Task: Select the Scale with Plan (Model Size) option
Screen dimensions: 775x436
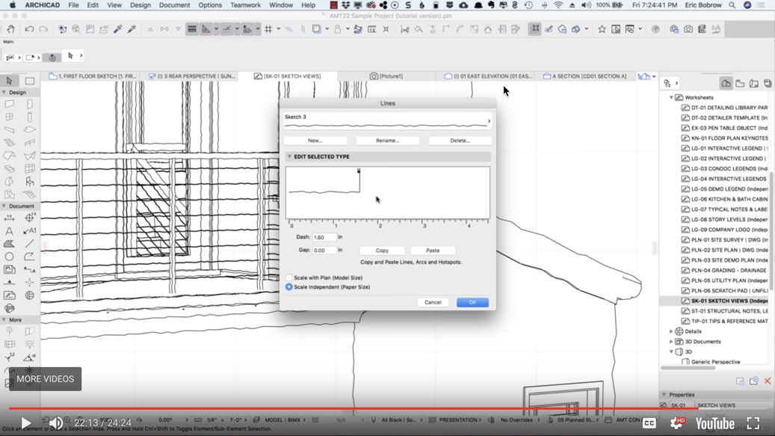Action: tap(288, 277)
